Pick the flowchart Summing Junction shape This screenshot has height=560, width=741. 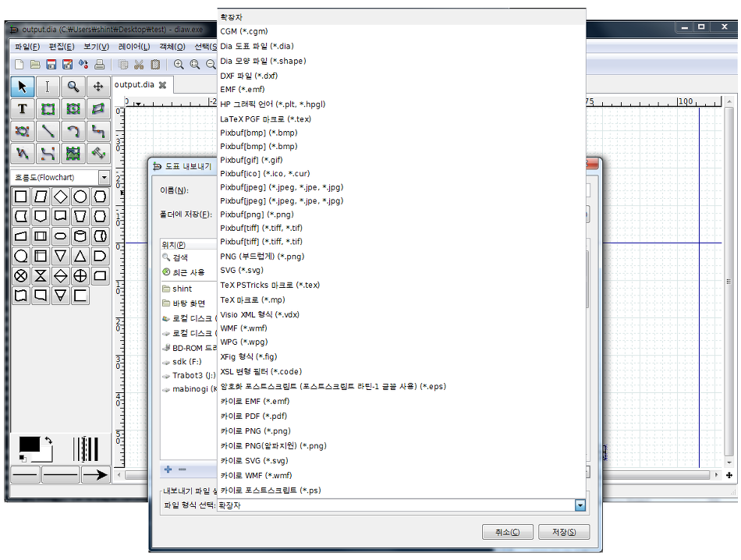[x=21, y=276]
